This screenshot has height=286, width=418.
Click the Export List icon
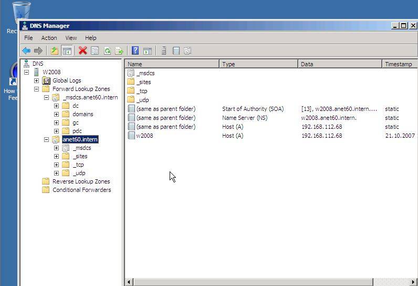(x=119, y=50)
